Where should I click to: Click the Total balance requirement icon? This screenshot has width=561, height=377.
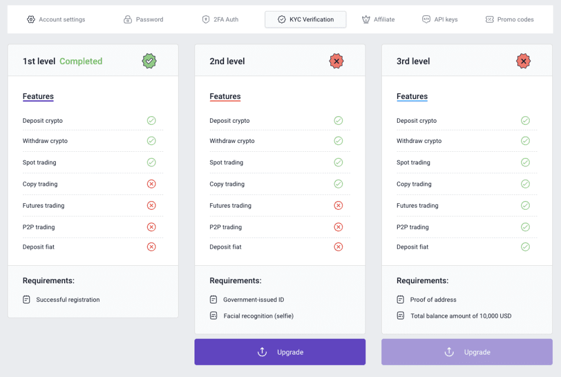pyautogui.click(x=400, y=316)
